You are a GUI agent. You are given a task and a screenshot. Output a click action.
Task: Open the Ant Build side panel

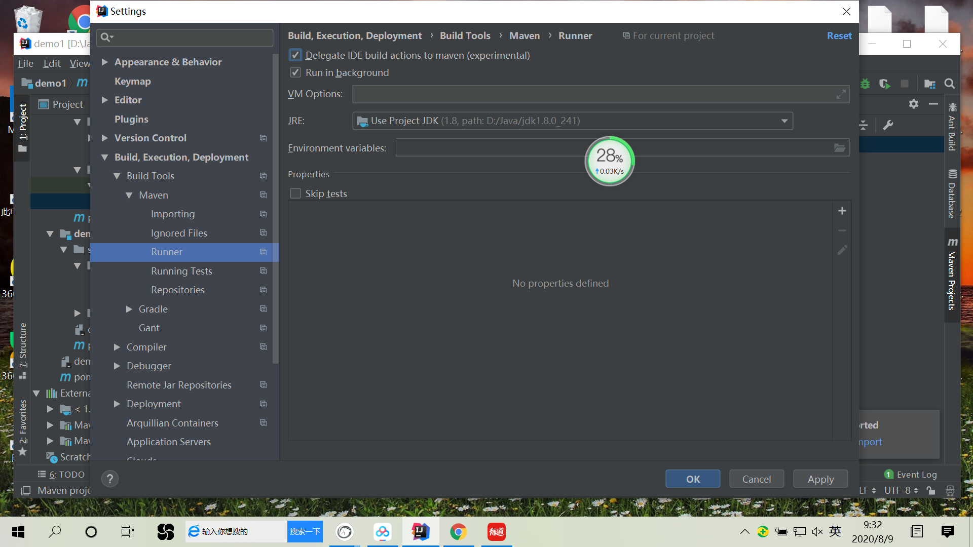pyautogui.click(x=952, y=127)
